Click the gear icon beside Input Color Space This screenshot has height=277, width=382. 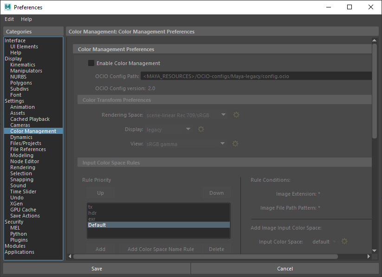tap(344, 241)
